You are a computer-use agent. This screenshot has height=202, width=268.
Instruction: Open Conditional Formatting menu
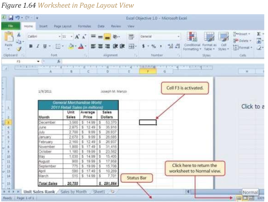(x=192, y=42)
